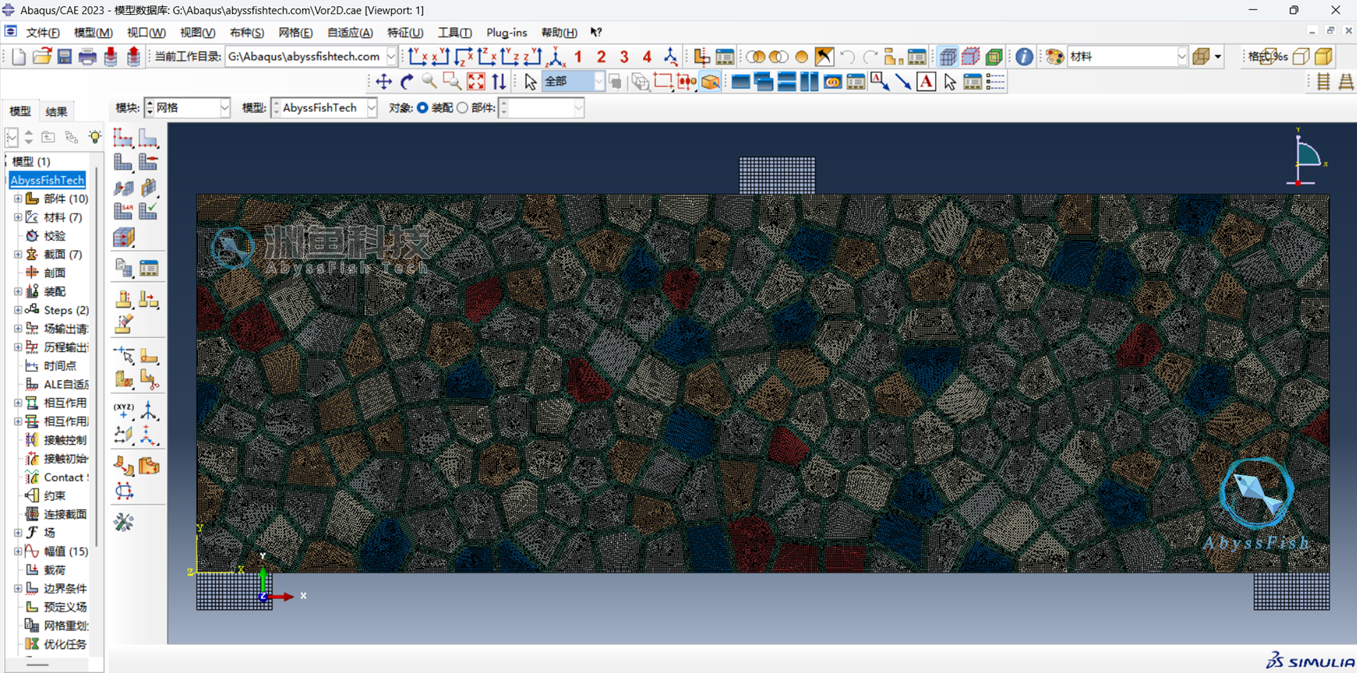Viewport: 1357px width, 673px height.
Task: Click the model tree lightbulb icon
Action: pos(95,138)
